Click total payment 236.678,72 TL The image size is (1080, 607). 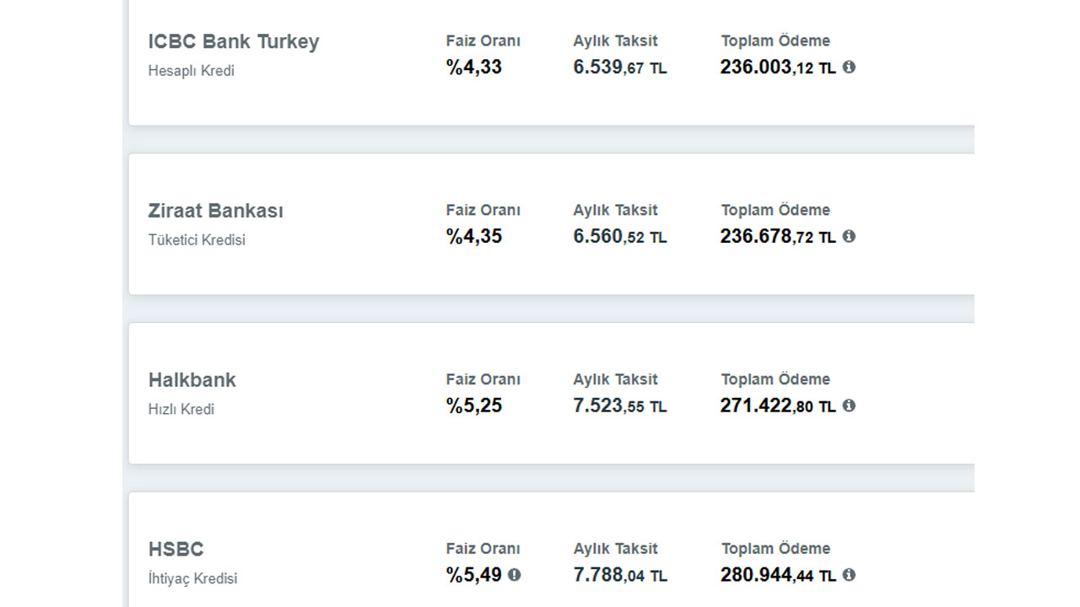point(778,237)
